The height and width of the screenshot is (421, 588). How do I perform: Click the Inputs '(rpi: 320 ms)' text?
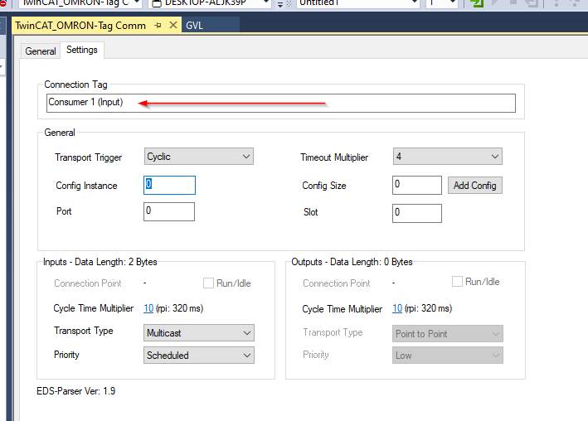click(x=180, y=308)
